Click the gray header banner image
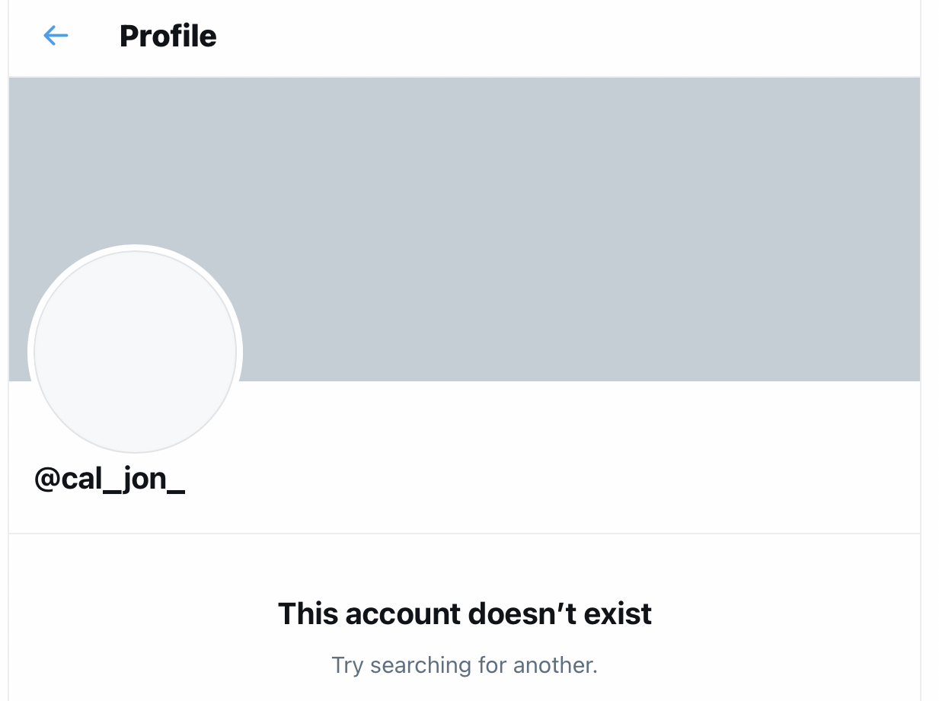939x701 pixels. tap(465, 228)
